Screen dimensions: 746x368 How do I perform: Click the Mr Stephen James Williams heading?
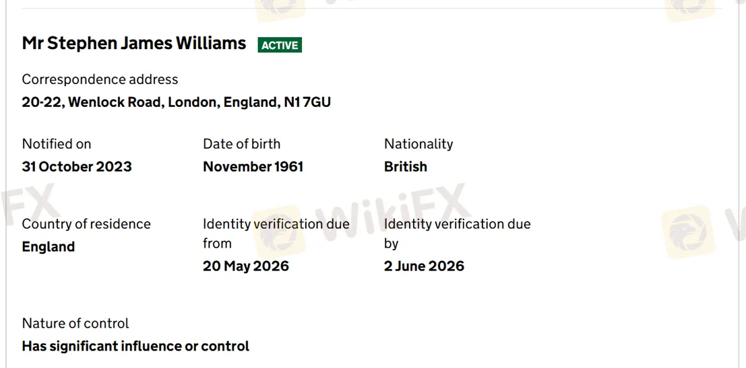pyautogui.click(x=134, y=44)
